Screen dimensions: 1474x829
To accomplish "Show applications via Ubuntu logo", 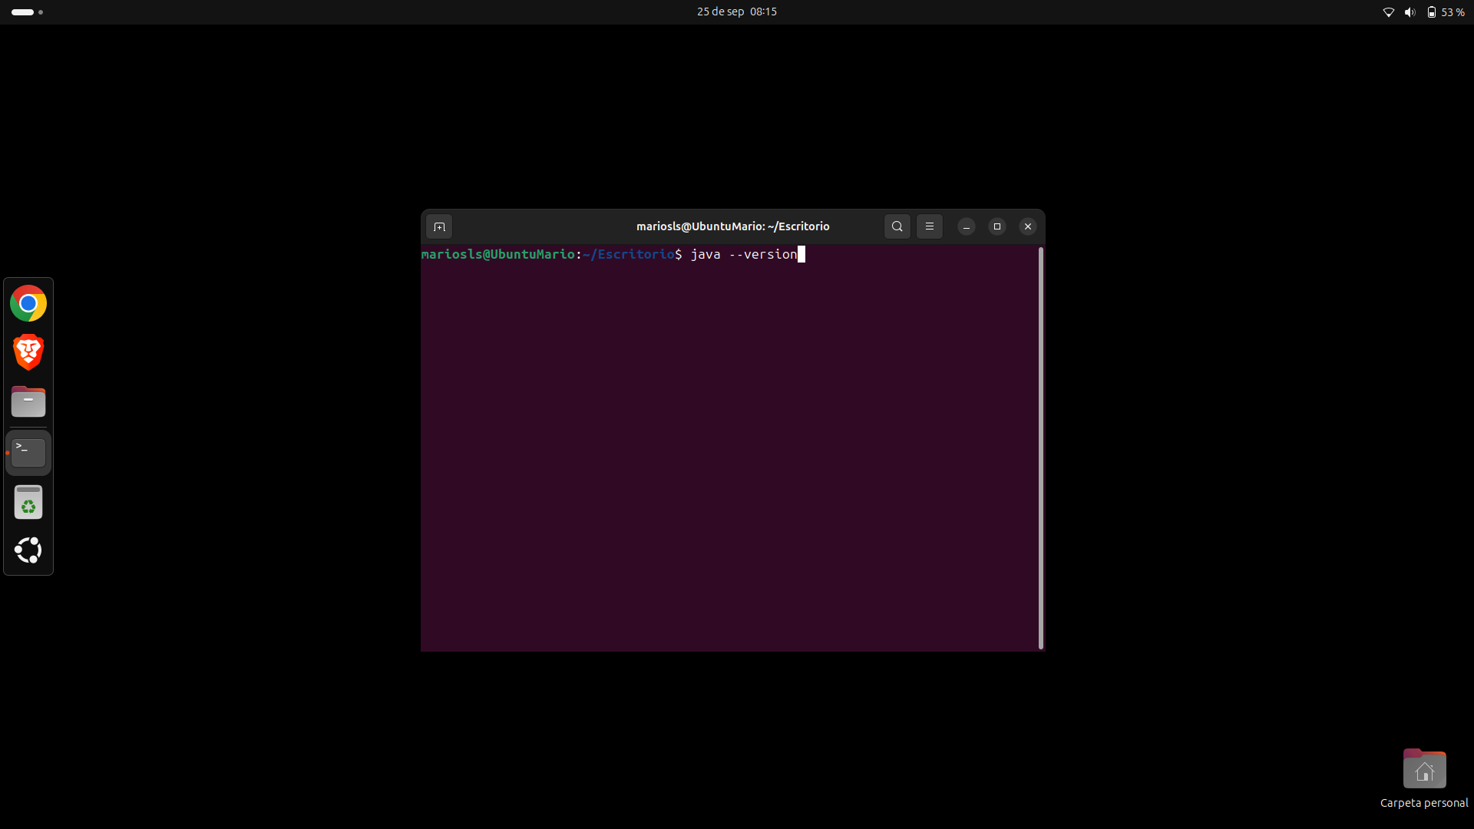I will pyautogui.click(x=28, y=550).
